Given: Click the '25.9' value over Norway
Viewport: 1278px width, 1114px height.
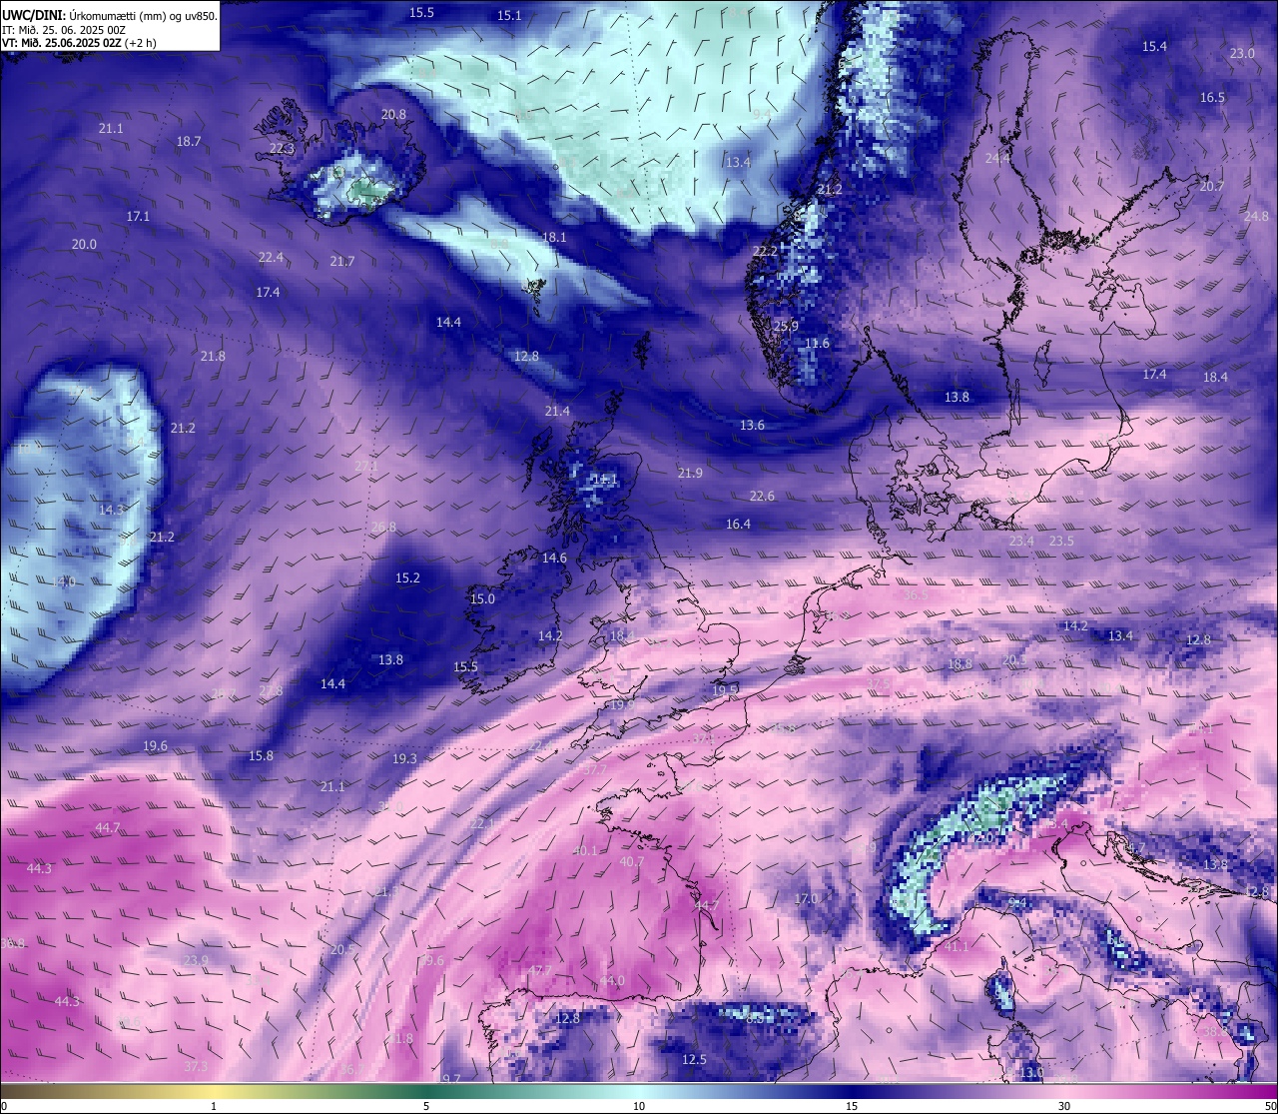Looking at the screenshot, I should (x=786, y=326).
